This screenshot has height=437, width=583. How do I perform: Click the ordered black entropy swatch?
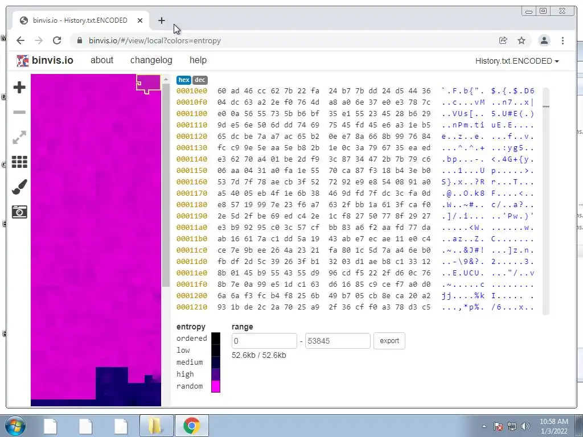coord(216,339)
